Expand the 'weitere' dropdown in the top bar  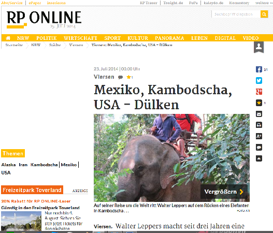264,3
